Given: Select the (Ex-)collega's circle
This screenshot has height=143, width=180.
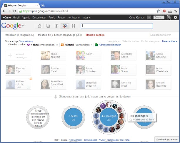Looking at the screenshot, I should point(109,117).
